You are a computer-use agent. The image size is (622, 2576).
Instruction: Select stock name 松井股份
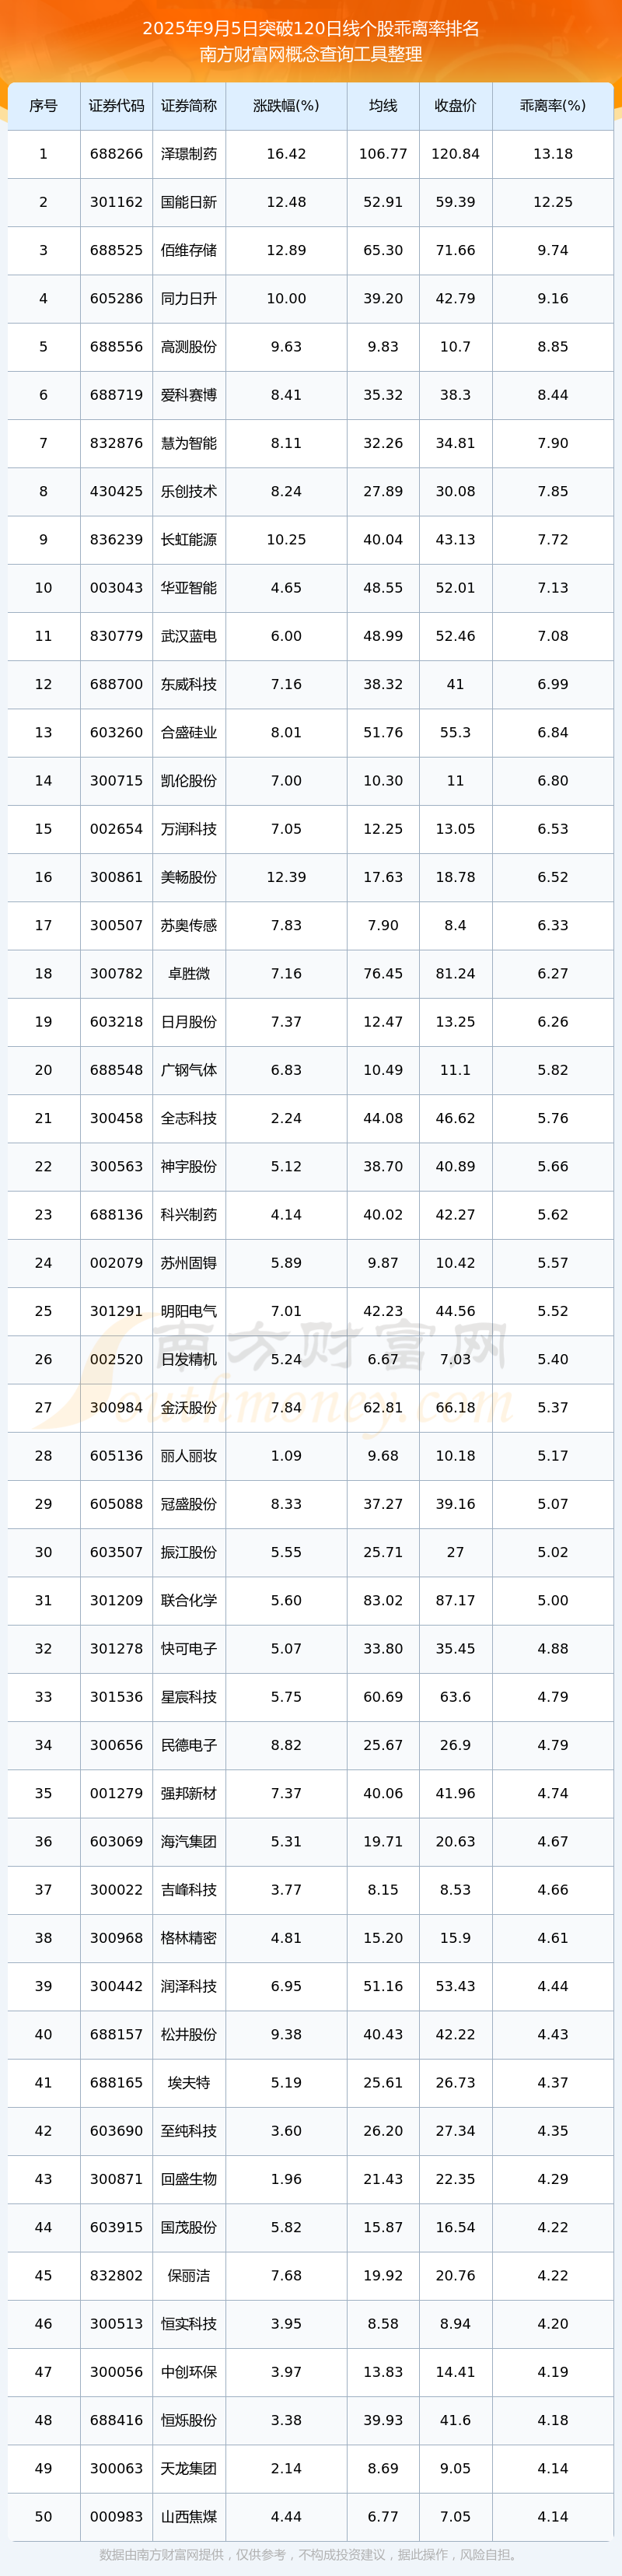tap(189, 2034)
